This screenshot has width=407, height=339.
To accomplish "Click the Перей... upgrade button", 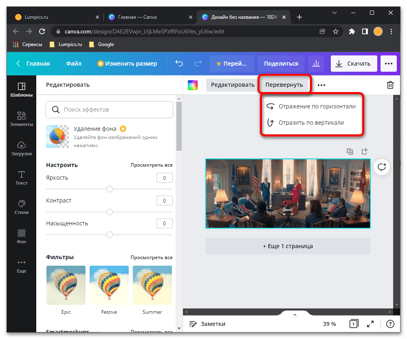I will [232, 64].
